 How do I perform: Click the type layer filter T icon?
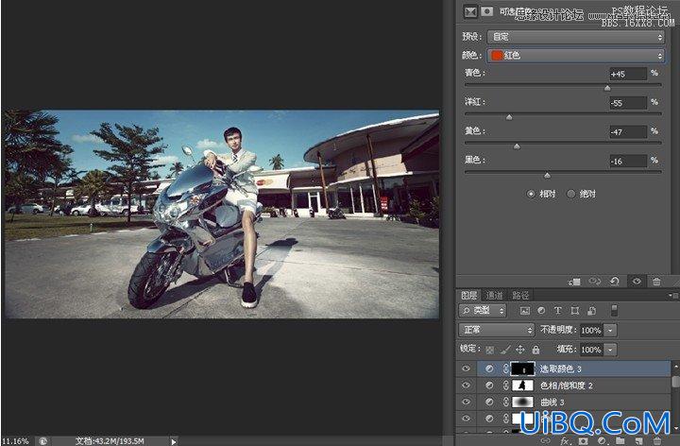558,311
